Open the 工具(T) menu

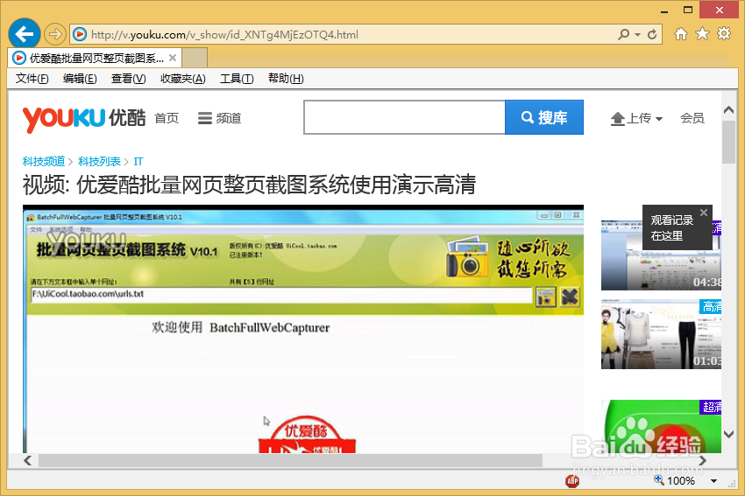[237, 78]
